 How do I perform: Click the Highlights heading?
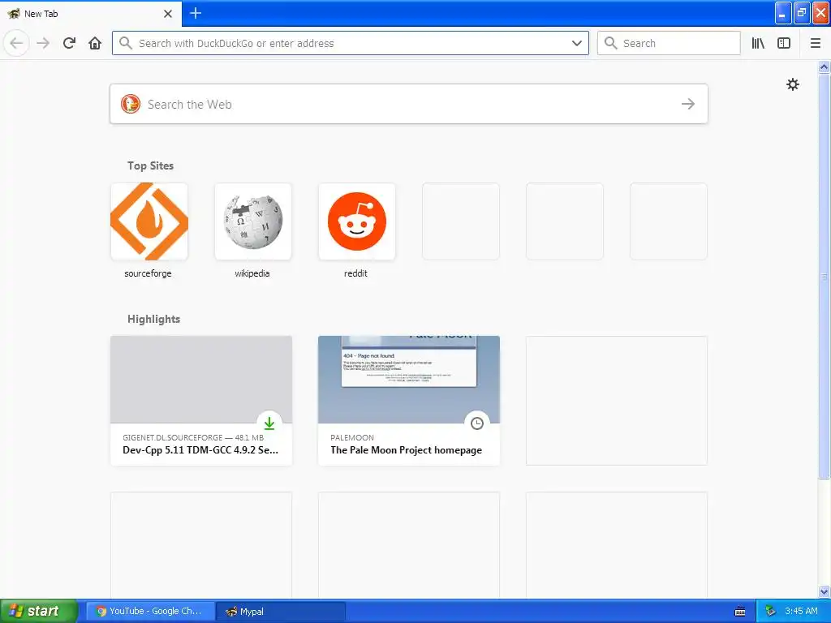click(153, 319)
